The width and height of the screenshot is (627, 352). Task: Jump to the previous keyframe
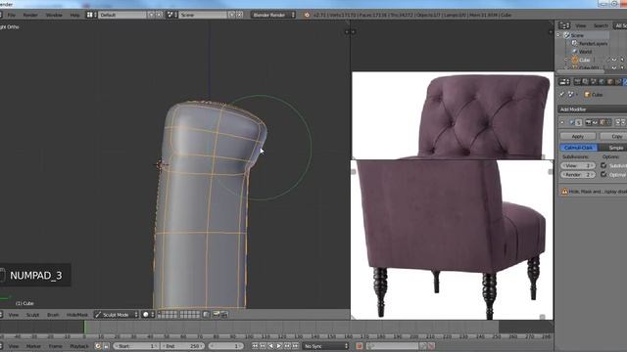pos(263,346)
